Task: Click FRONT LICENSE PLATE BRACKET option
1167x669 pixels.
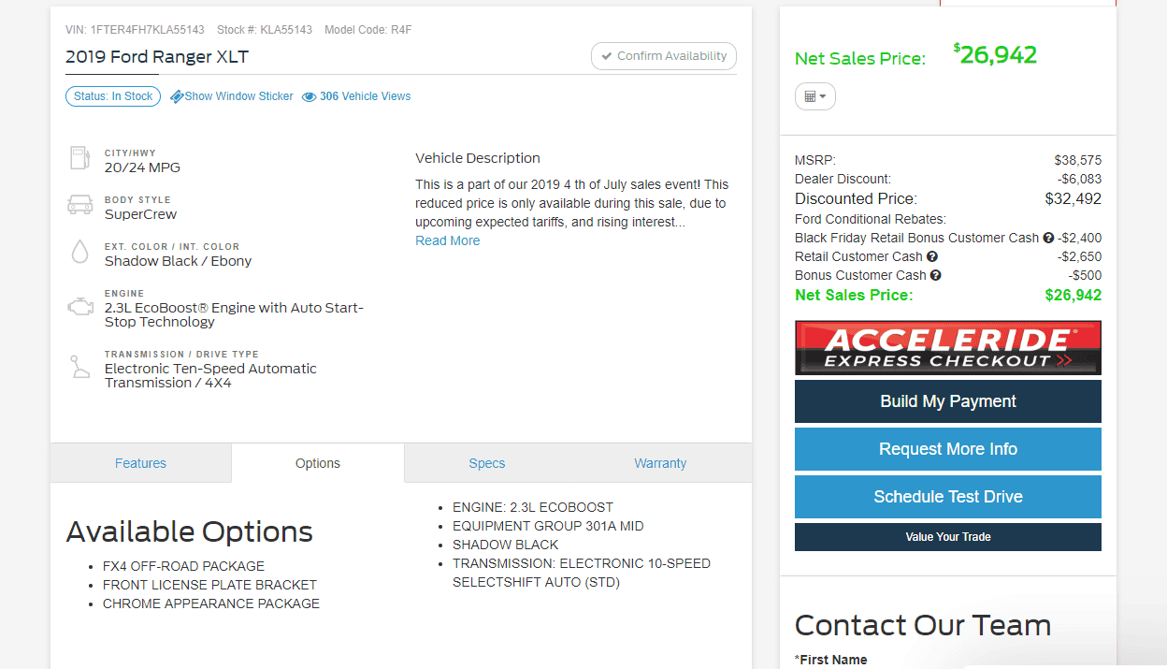Action: 209,585
